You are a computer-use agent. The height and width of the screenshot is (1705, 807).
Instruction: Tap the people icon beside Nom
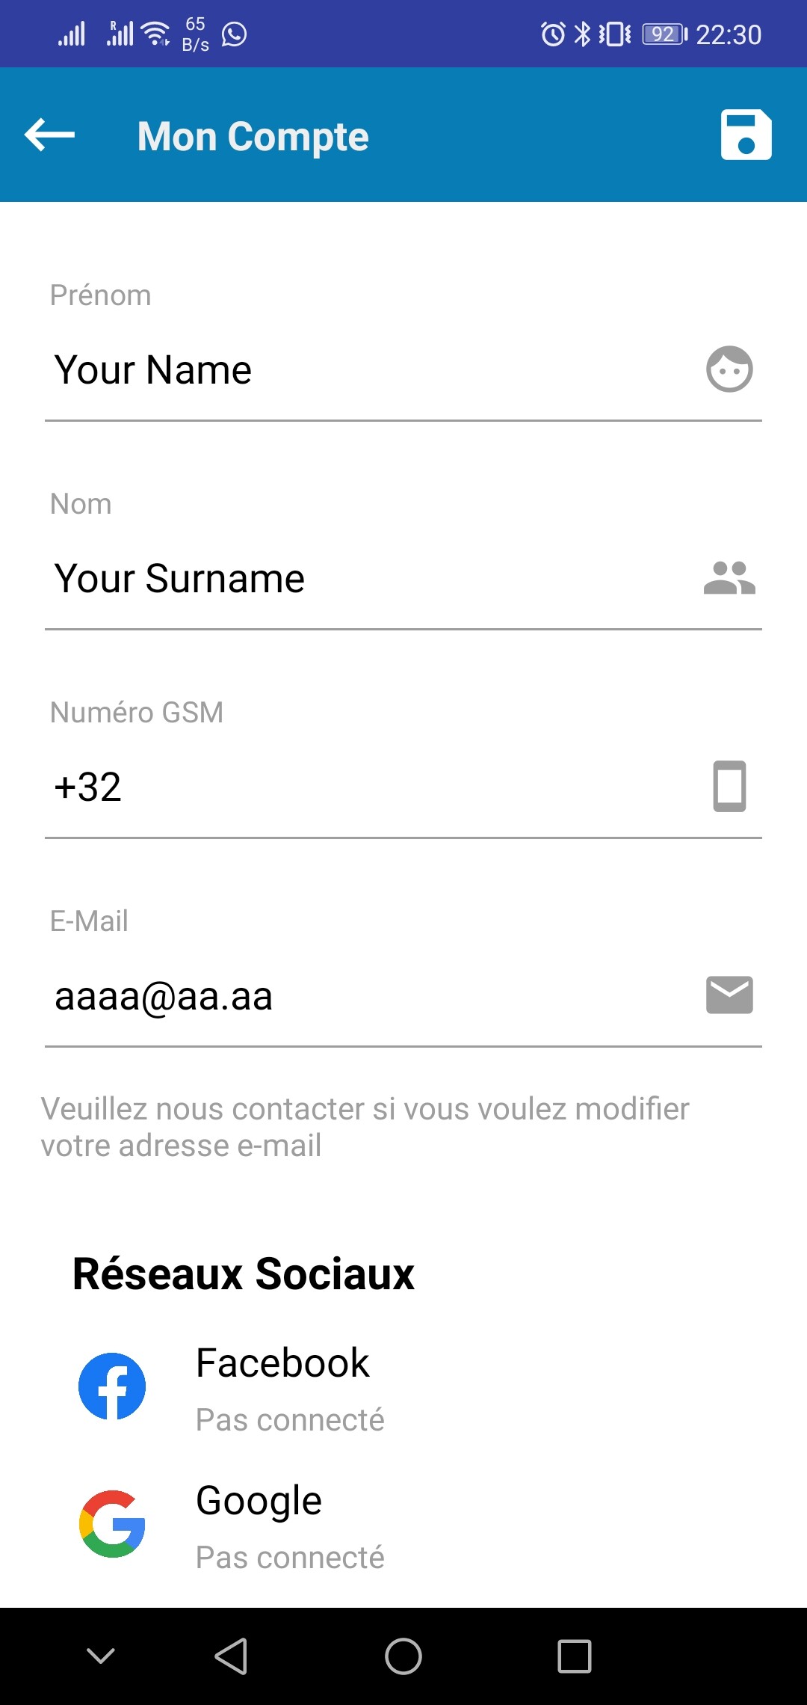click(x=729, y=578)
